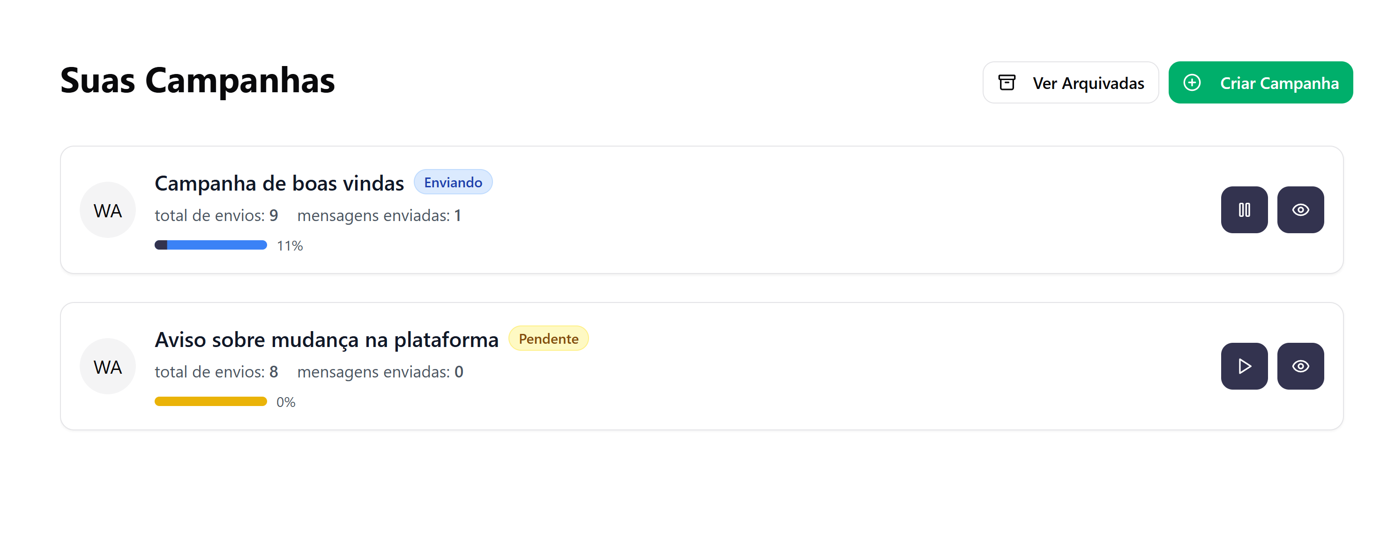Click the archive box icon

pos(1007,83)
